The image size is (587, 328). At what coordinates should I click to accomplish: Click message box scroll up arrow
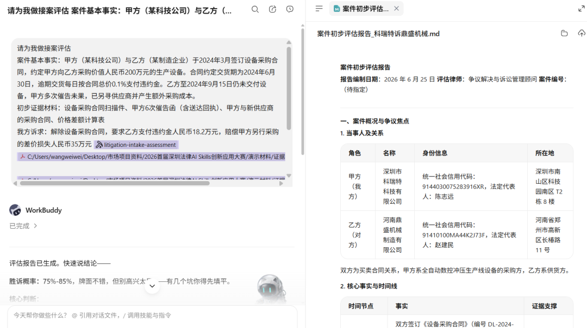tap(289, 42)
